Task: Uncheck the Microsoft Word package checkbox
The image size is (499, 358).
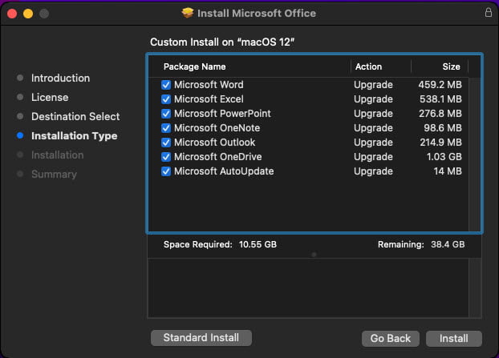Action: tap(166, 85)
